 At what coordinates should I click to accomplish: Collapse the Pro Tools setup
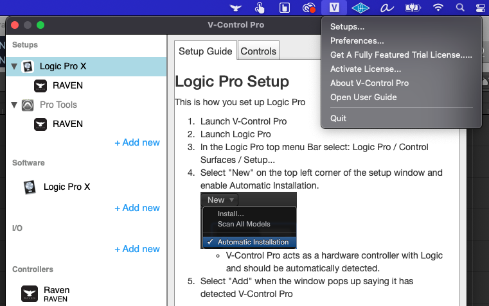(x=14, y=105)
